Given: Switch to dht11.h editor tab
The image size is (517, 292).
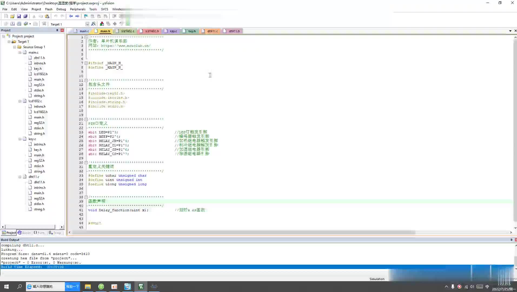Looking at the screenshot, I should click(x=232, y=31).
